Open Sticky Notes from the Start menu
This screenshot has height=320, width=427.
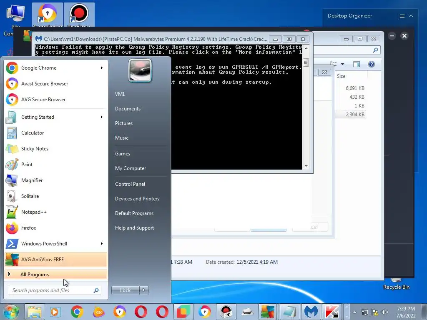56,149
